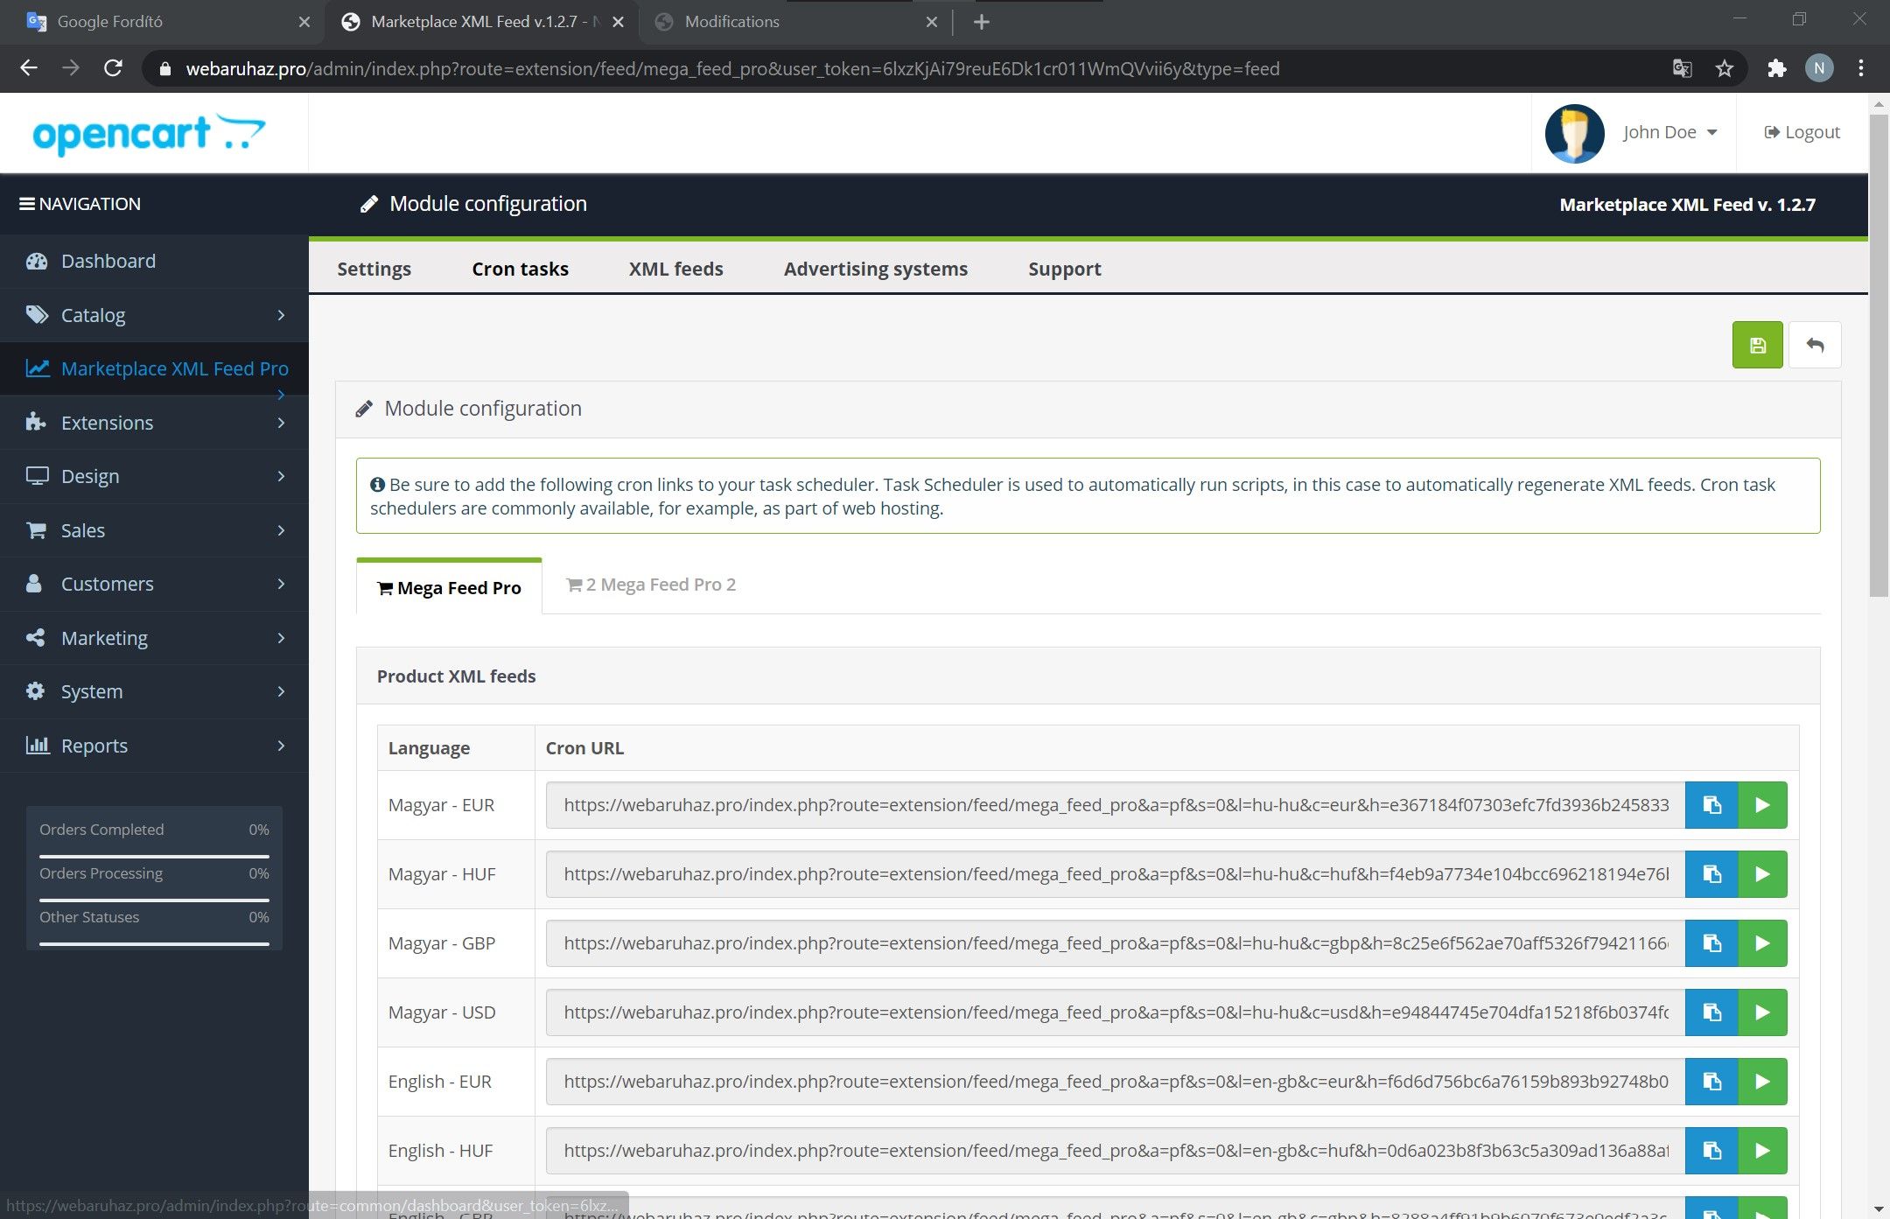Click the Magyar - USD cron URL field

(x=1115, y=1012)
